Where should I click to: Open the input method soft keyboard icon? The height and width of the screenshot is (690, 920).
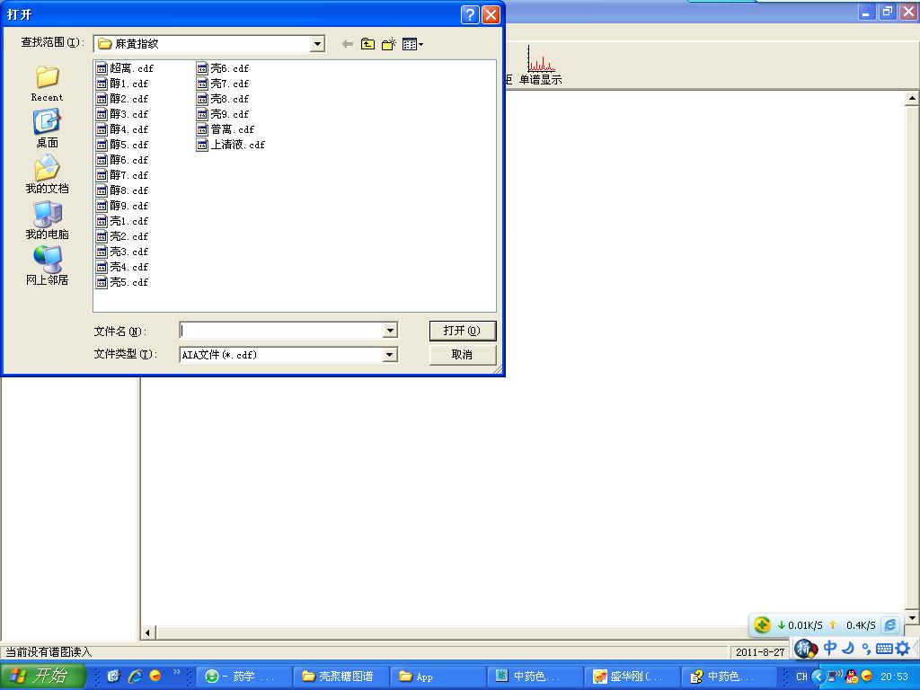pyautogui.click(x=884, y=649)
